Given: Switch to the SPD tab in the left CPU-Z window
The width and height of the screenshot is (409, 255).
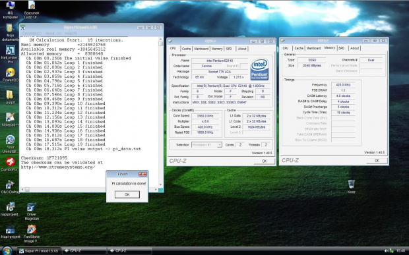Looking at the screenshot, I should click(x=229, y=49).
